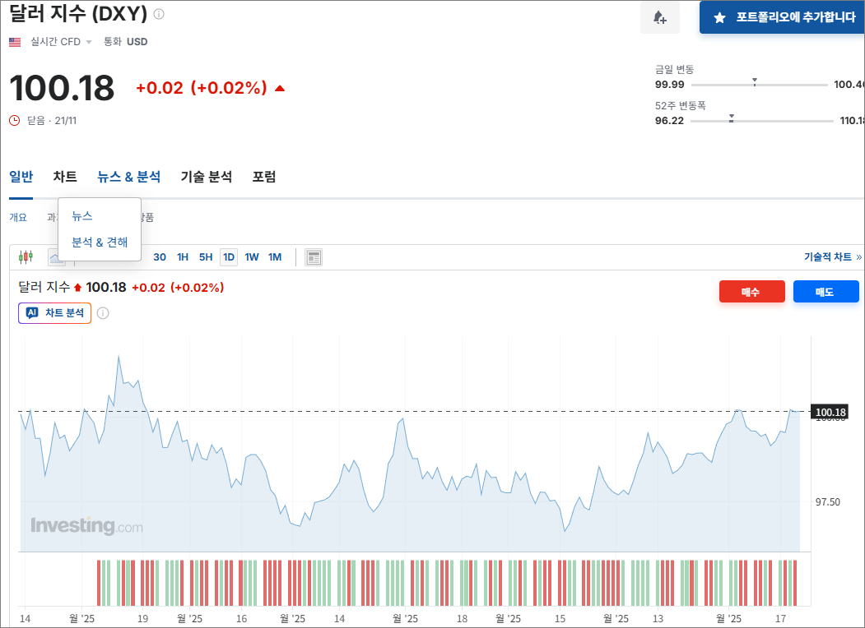Viewport: 865px width, 628px height.
Task: Open the 포럼 tab
Action: click(x=264, y=176)
